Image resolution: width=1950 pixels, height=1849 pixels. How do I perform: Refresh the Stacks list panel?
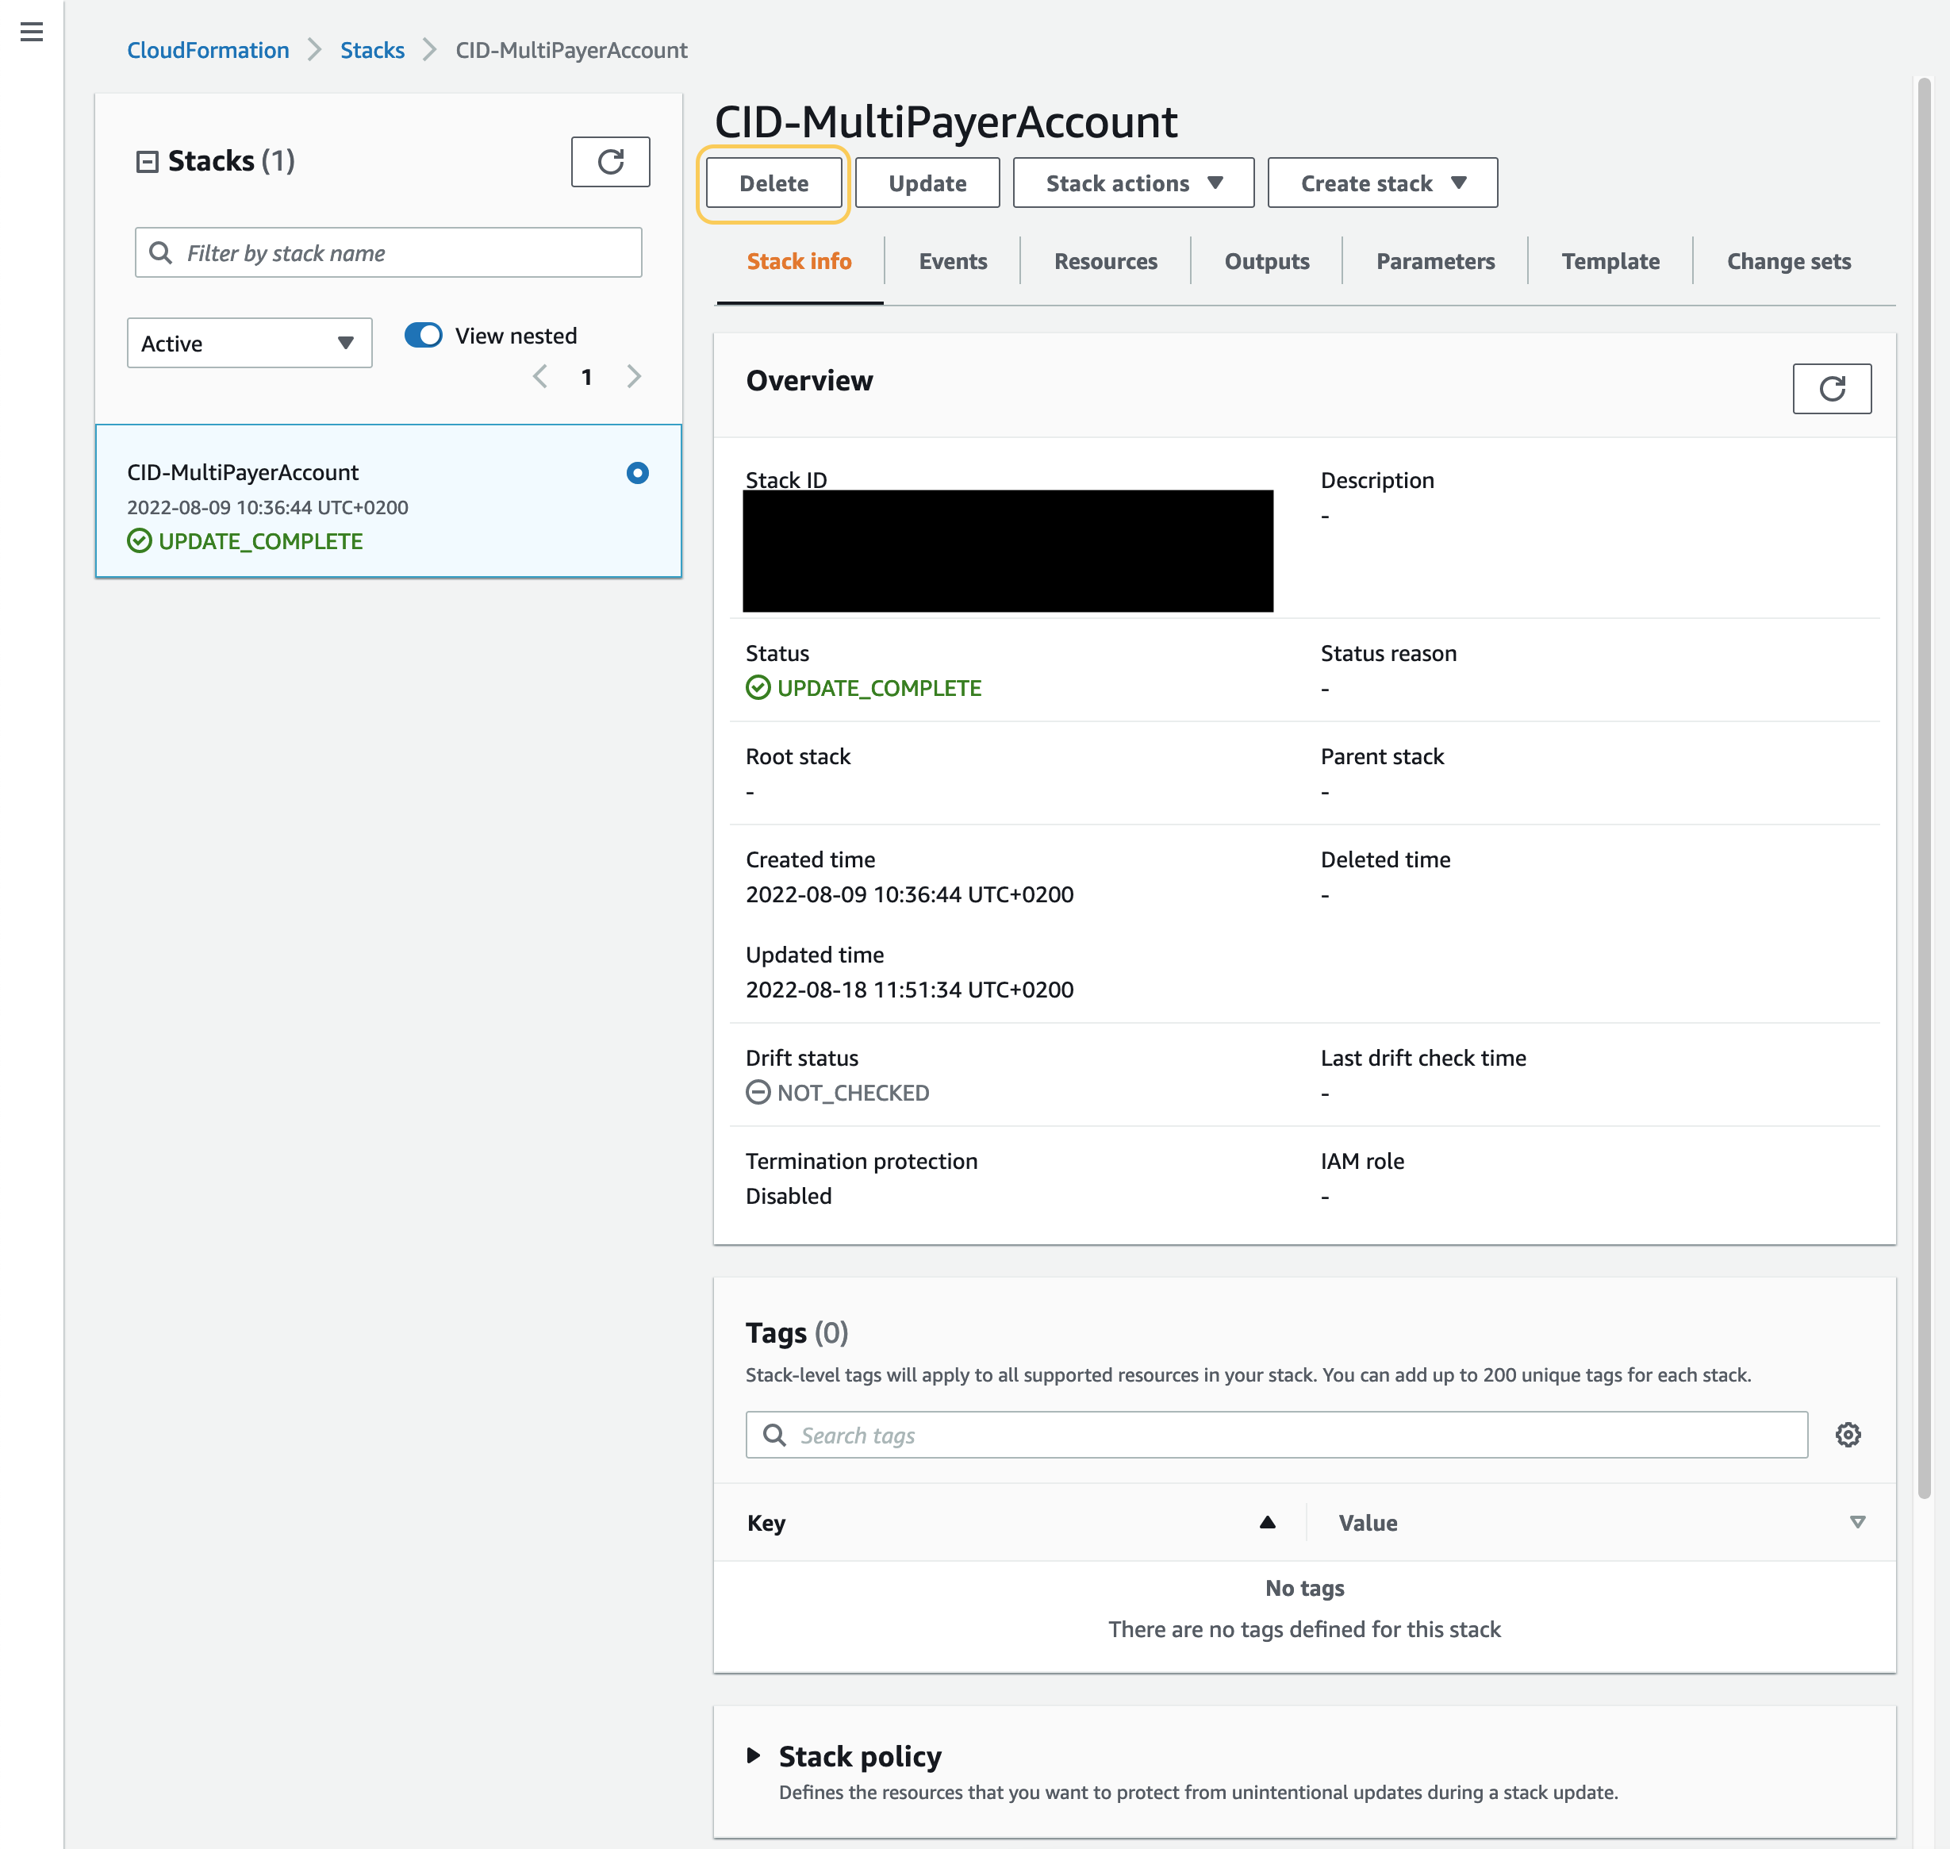tap(610, 160)
